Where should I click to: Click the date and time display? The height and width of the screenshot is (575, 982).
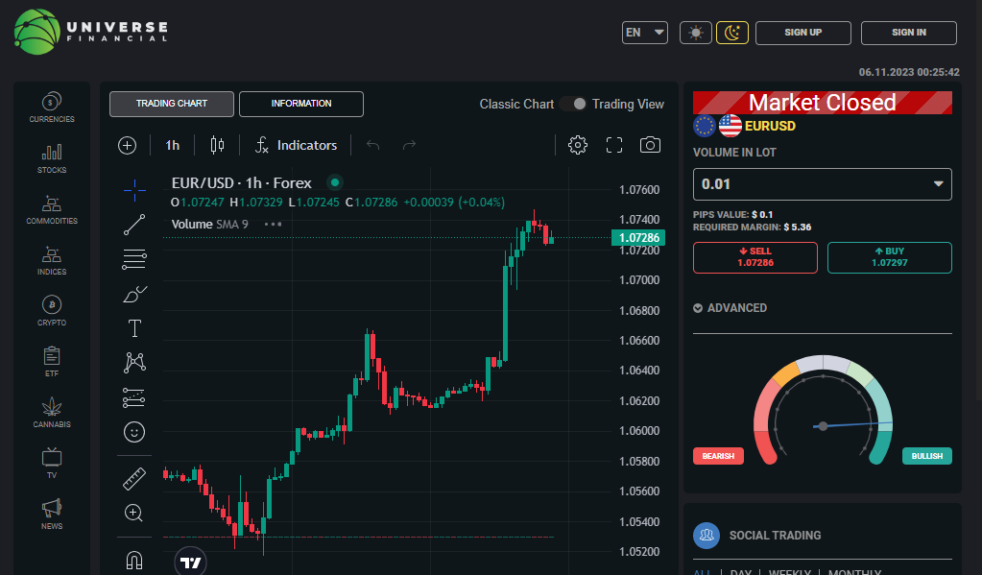(909, 72)
